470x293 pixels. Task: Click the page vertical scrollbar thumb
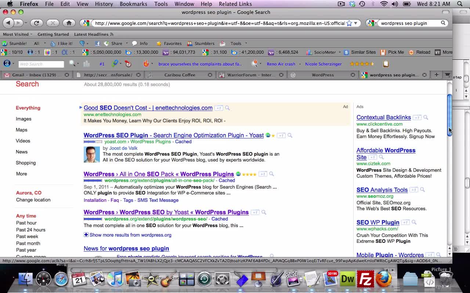tap(449, 115)
